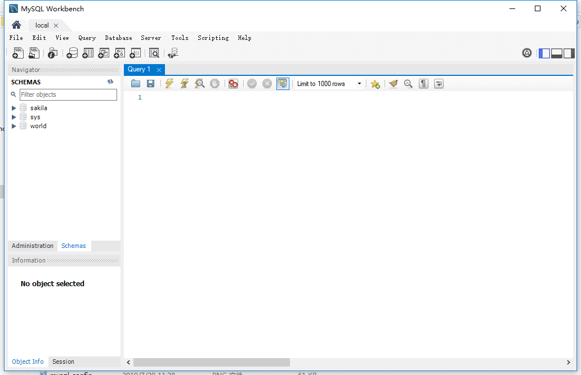Image resolution: width=581 pixels, height=375 pixels.
Task: Save query as a snippet star icon
Action: 375,84
